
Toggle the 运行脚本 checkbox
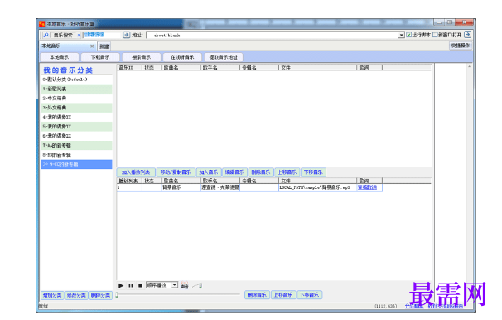pos(409,35)
